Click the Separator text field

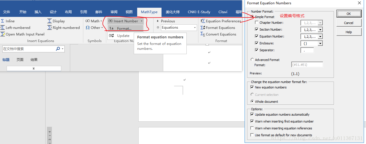coord(307,50)
